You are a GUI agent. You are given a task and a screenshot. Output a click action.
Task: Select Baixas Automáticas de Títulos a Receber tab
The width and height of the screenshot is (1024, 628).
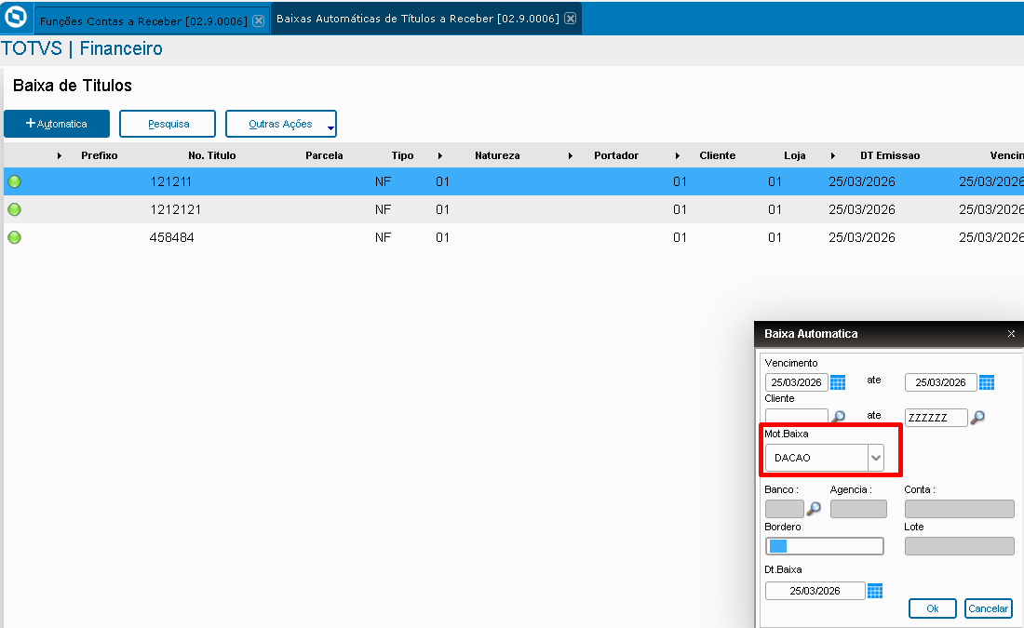[x=418, y=19]
